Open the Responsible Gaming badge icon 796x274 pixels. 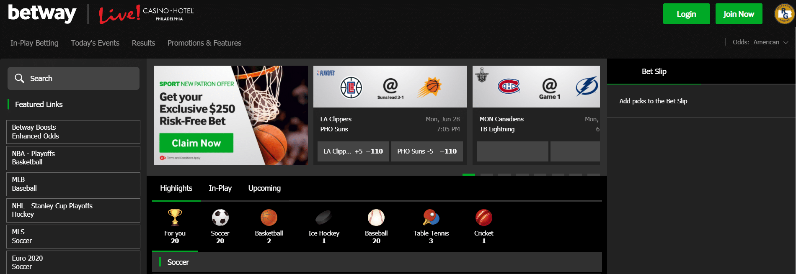(784, 14)
